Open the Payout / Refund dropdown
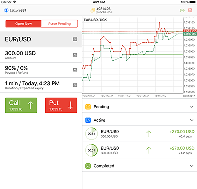The width and height of the screenshot is (197, 189). pos(75,70)
